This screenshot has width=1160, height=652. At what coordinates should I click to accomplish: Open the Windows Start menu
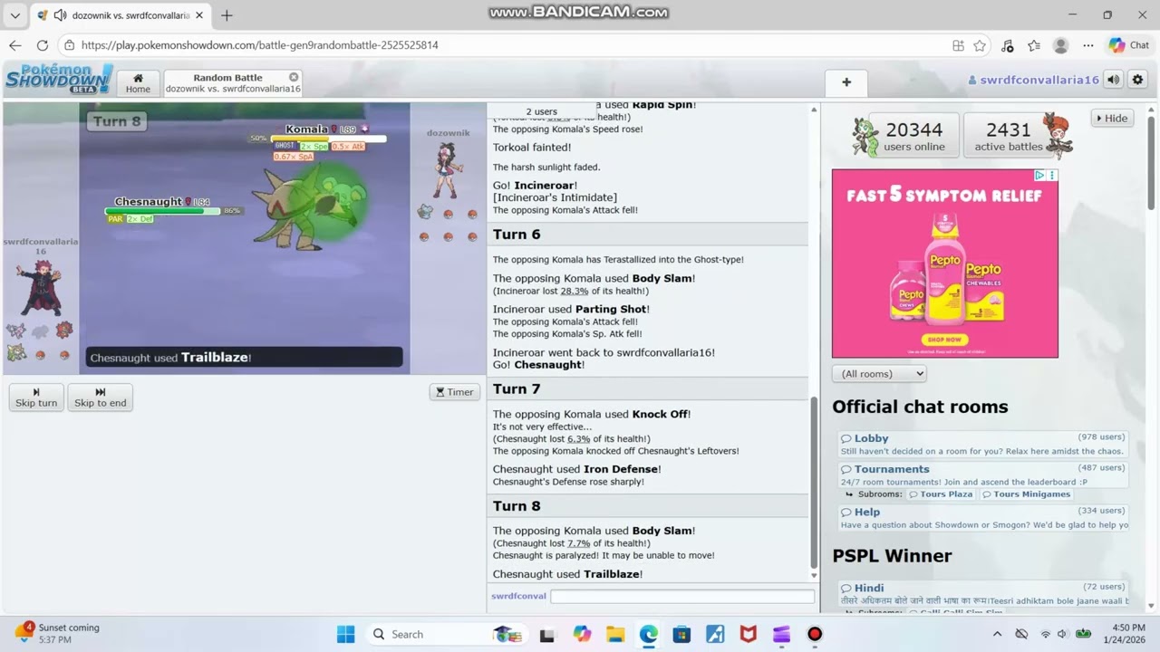346,634
